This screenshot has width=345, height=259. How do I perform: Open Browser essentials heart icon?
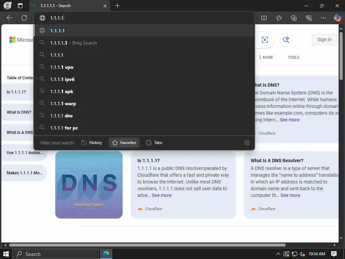(309, 18)
